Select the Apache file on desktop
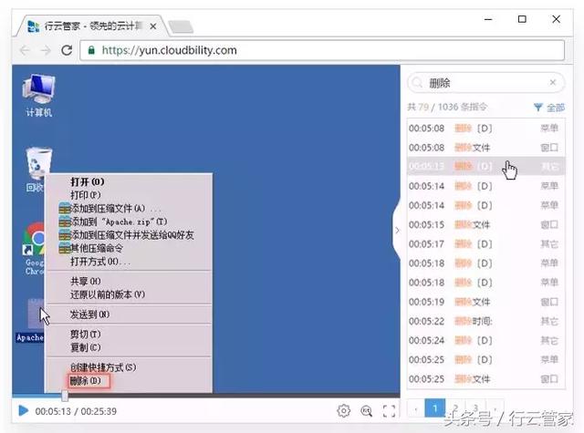The height and width of the screenshot is (433, 584). (x=30, y=320)
